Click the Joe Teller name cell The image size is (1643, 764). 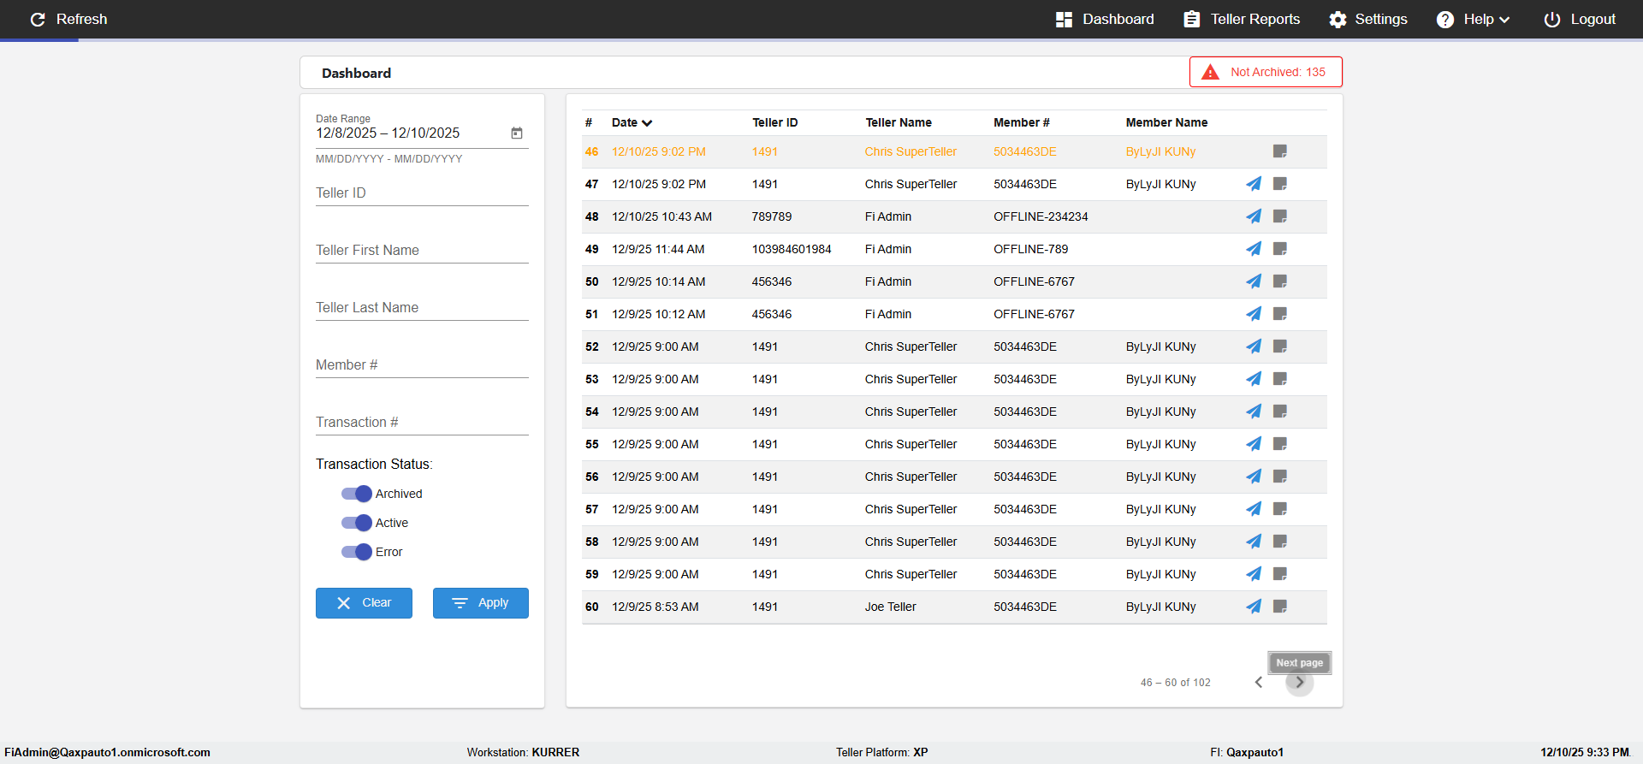(x=890, y=607)
